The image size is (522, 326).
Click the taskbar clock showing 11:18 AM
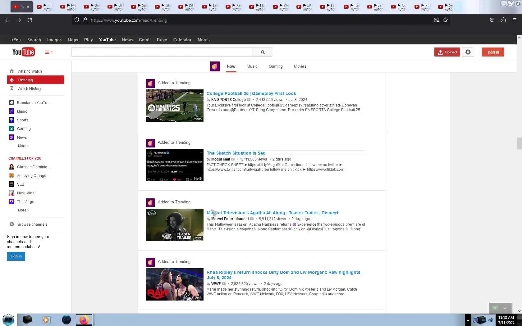coord(506,320)
